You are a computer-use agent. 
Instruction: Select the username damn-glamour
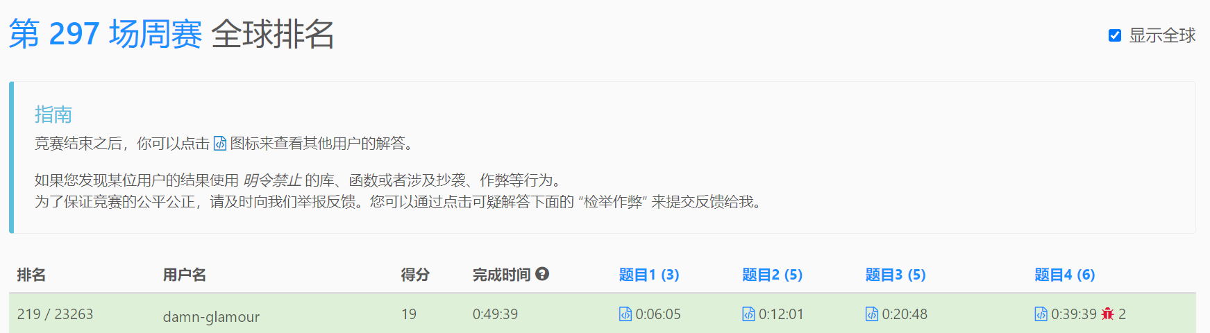pyautogui.click(x=211, y=317)
